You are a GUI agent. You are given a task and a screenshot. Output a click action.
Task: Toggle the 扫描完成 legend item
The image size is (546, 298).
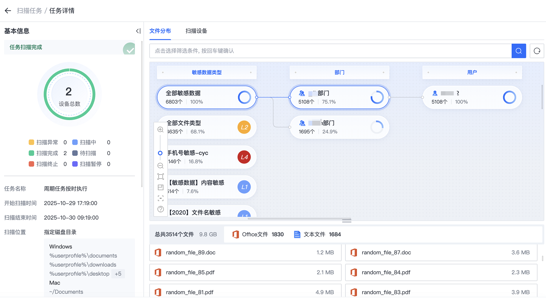[x=44, y=153]
